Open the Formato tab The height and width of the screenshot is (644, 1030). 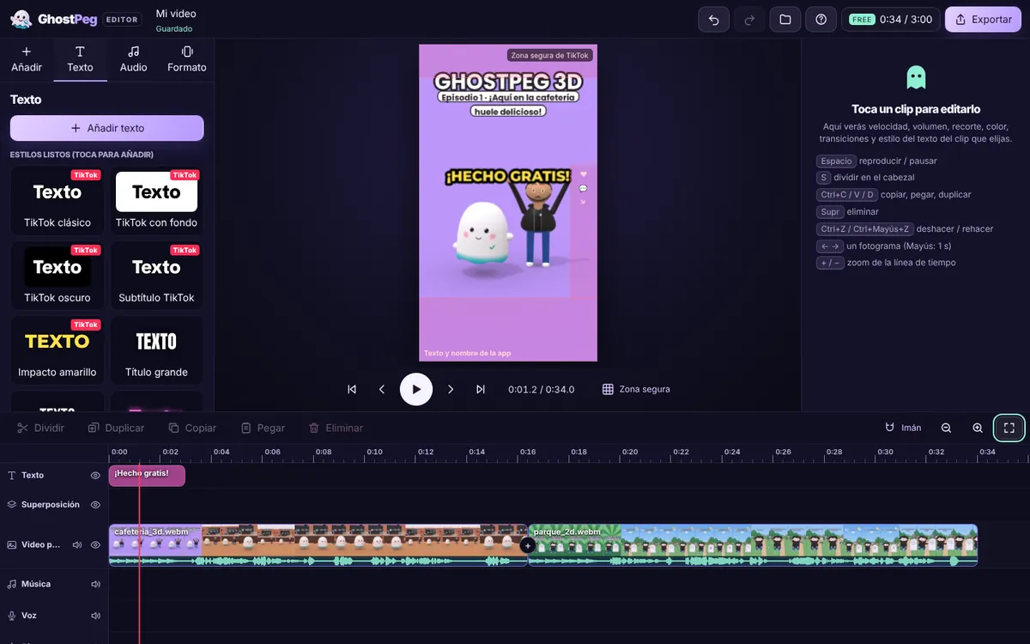(x=187, y=59)
